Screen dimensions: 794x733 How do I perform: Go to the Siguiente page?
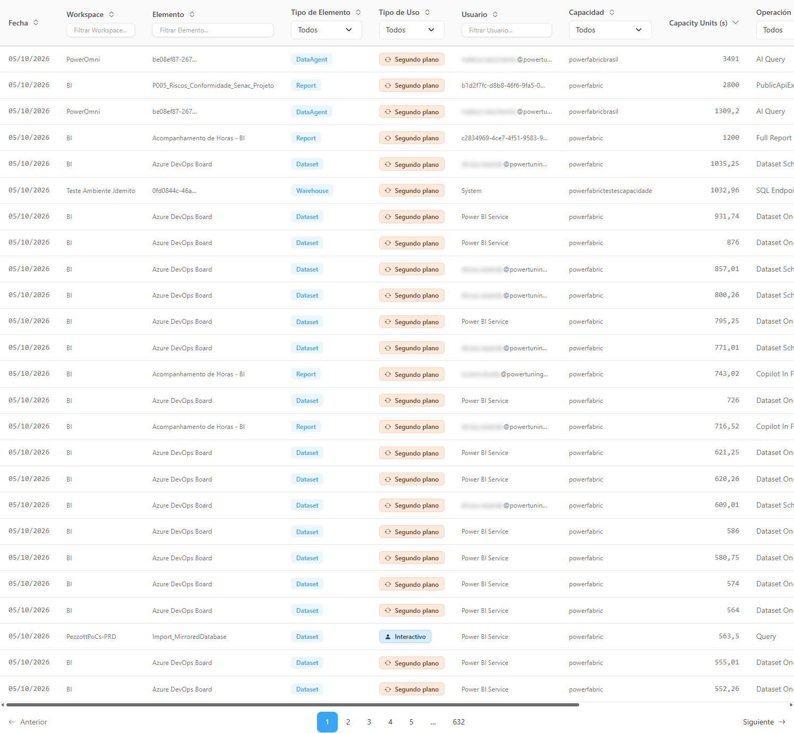click(x=764, y=722)
